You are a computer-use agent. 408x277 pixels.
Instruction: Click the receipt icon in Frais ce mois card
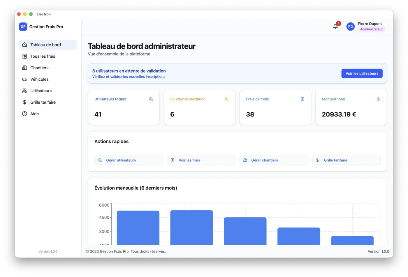coord(303,99)
